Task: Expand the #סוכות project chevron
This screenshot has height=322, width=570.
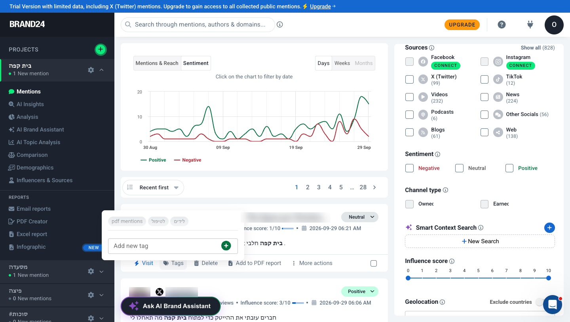Action: pos(102,318)
